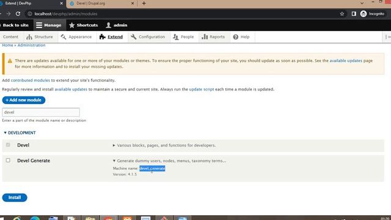The height and width of the screenshot is (220, 391).
Task: Open the admin user menu
Action: 117,25
